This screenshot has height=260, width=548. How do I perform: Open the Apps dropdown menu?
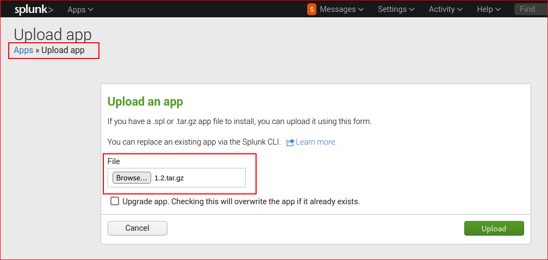click(x=80, y=9)
